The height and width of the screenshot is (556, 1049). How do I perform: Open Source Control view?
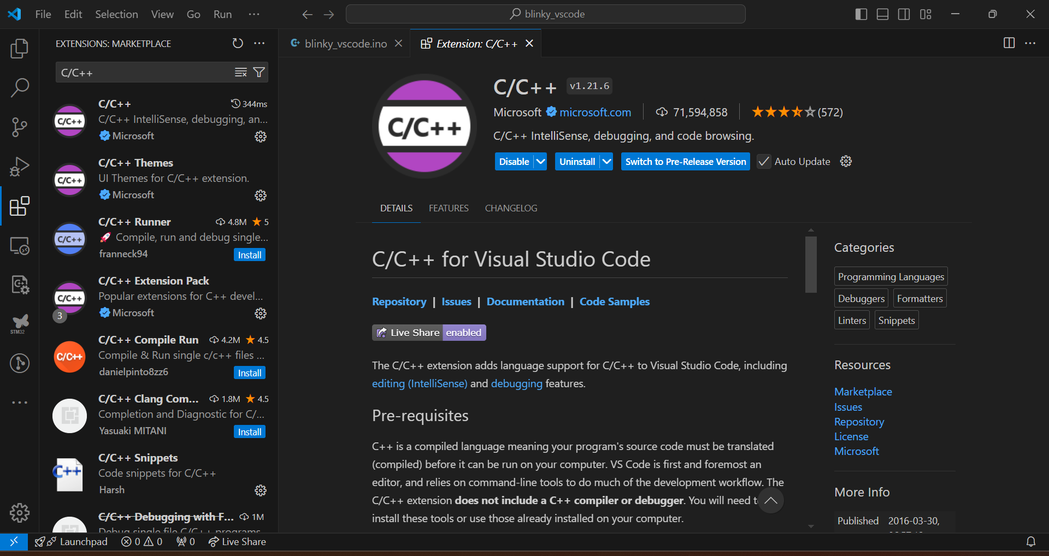pos(20,127)
